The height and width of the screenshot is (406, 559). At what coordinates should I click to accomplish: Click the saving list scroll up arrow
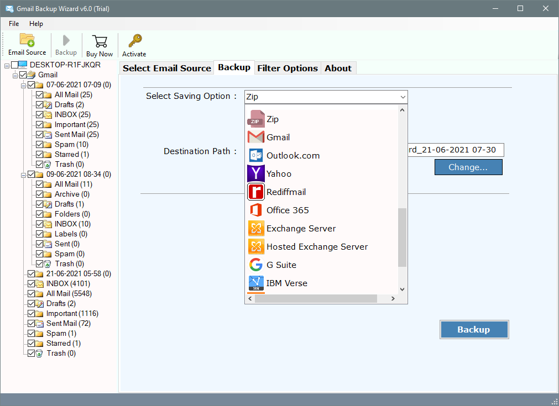point(402,110)
